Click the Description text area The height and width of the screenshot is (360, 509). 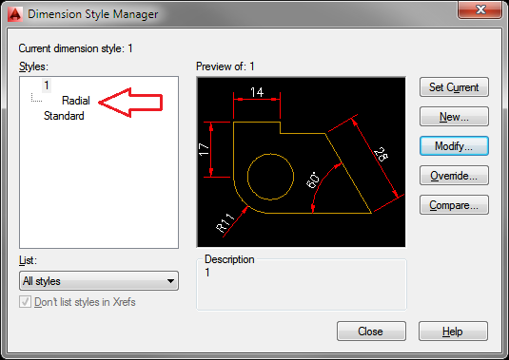tap(302, 285)
